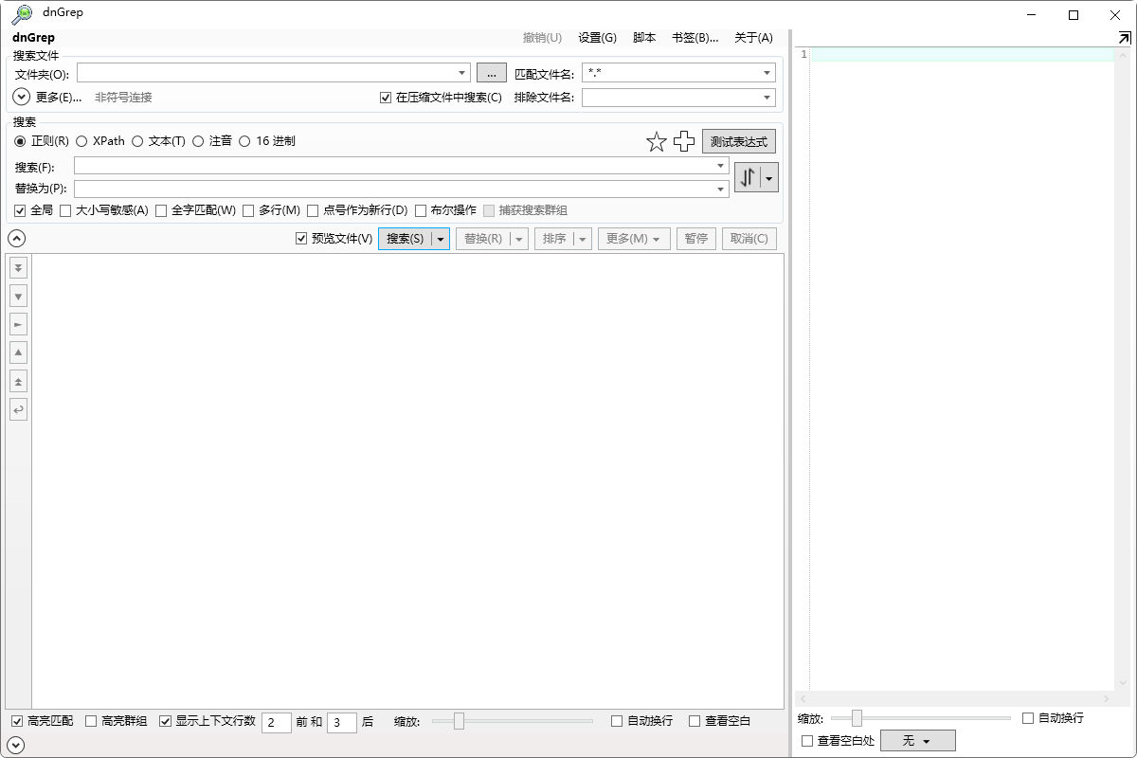The width and height of the screenshot is (1137, 758).
Task: Click the swap search and replace icon
Action: click(749, 177)
